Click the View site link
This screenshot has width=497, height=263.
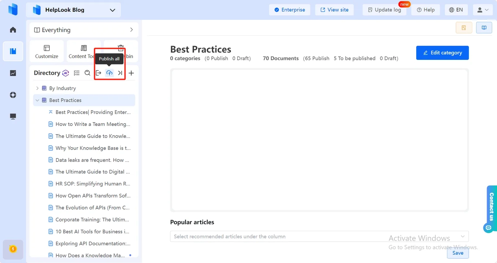334,10
